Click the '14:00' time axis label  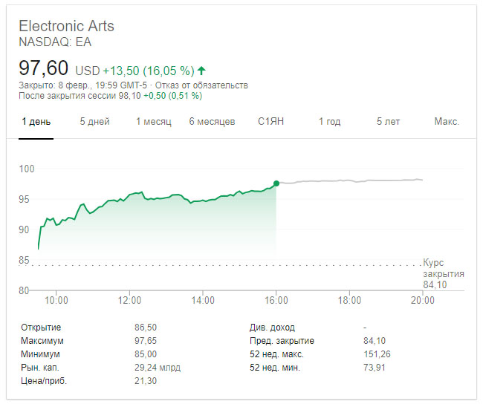[203, 300]
